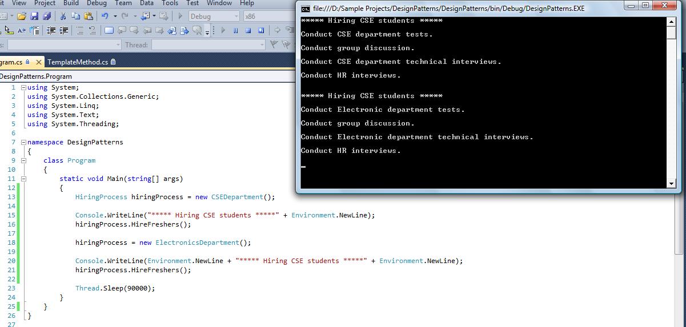Click the console scrollbar up arrow
Screen dimensions: 686x327
(671, 21)
